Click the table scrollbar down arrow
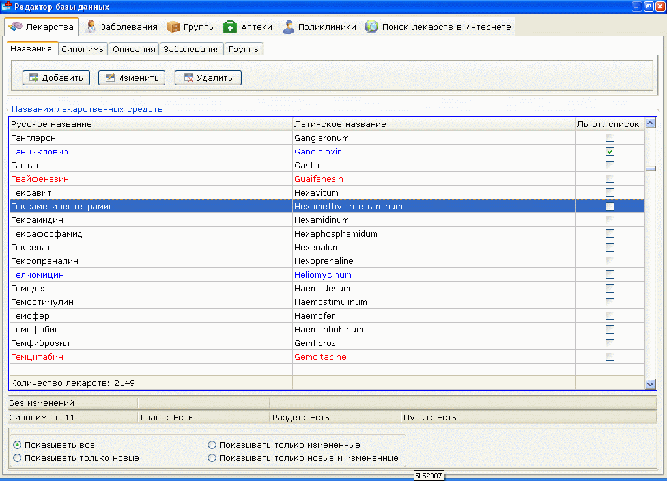This screenshot has height=481, width=667. (651, 384)
